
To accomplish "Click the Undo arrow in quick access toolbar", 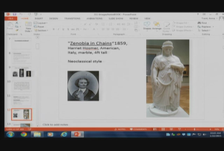I will [x=21, y=14].
